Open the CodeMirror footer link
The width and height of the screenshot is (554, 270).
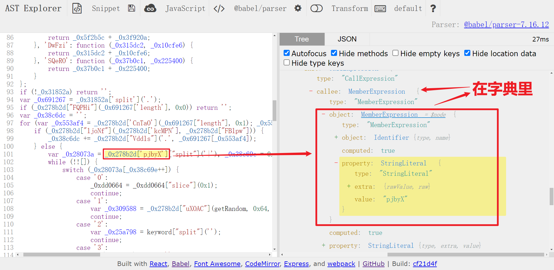click(263, 264)
